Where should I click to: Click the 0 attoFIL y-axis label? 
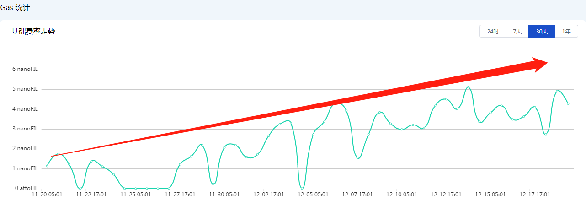[x=26, y=188]
